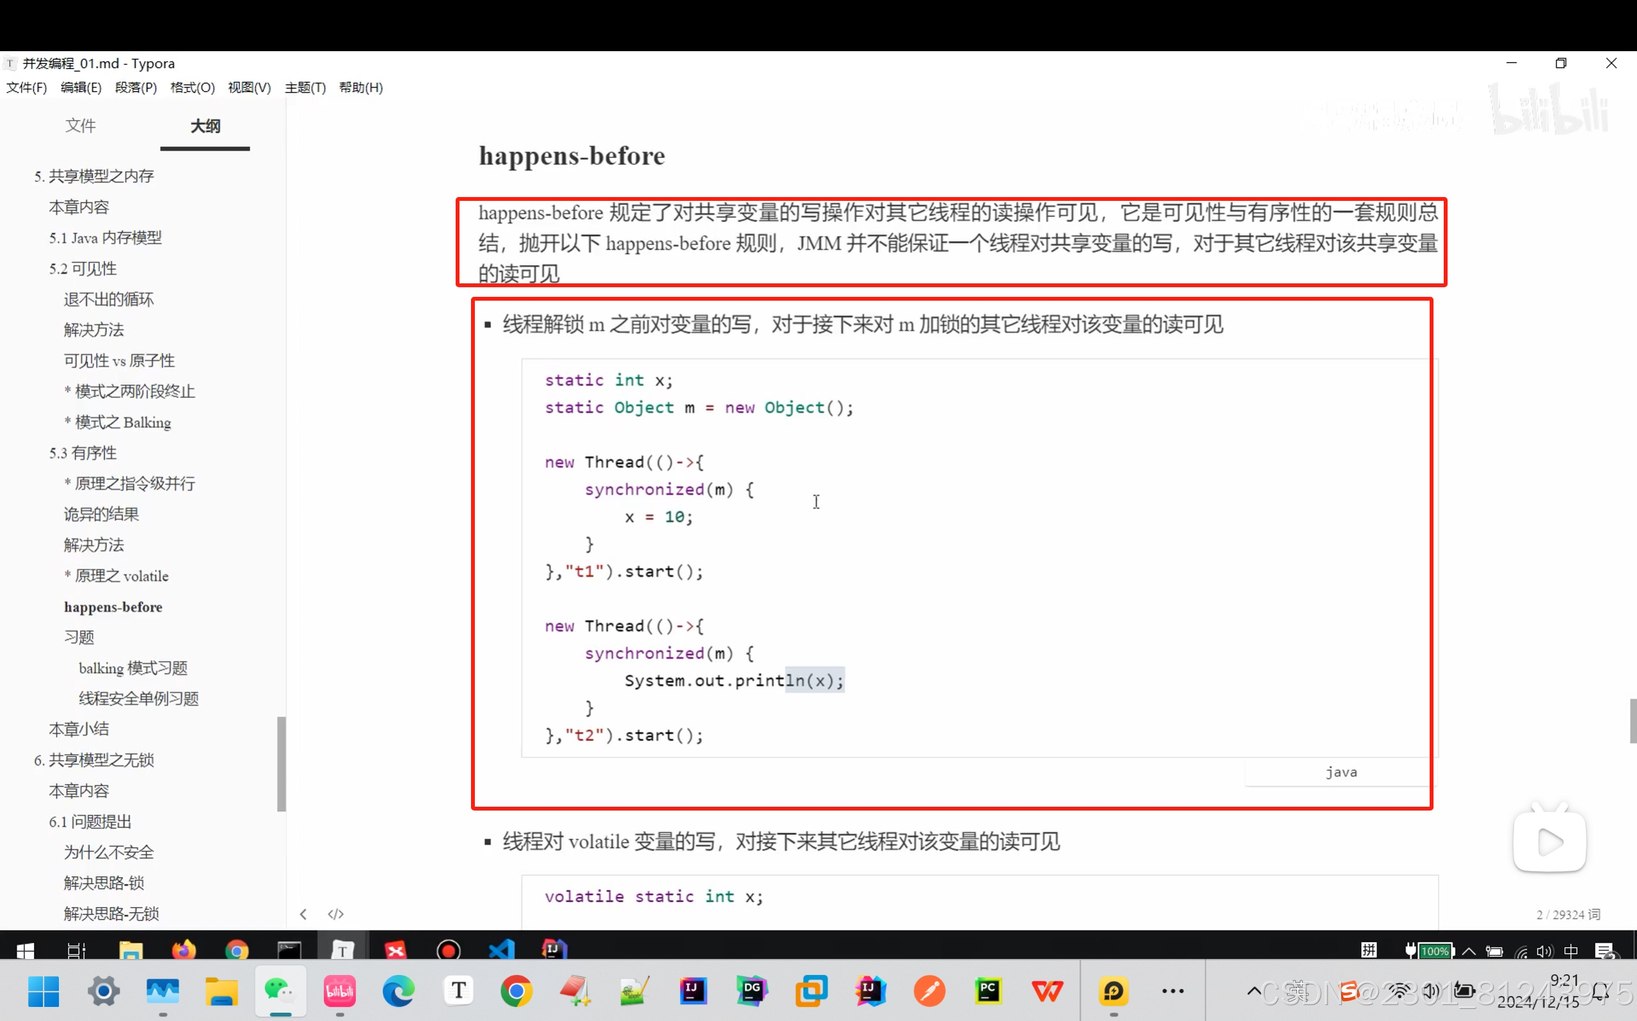Select outline item balking 模式习题
The height and width of the screenshot is (1021, 1637).
pyautogui.click(x=133, y=668)
